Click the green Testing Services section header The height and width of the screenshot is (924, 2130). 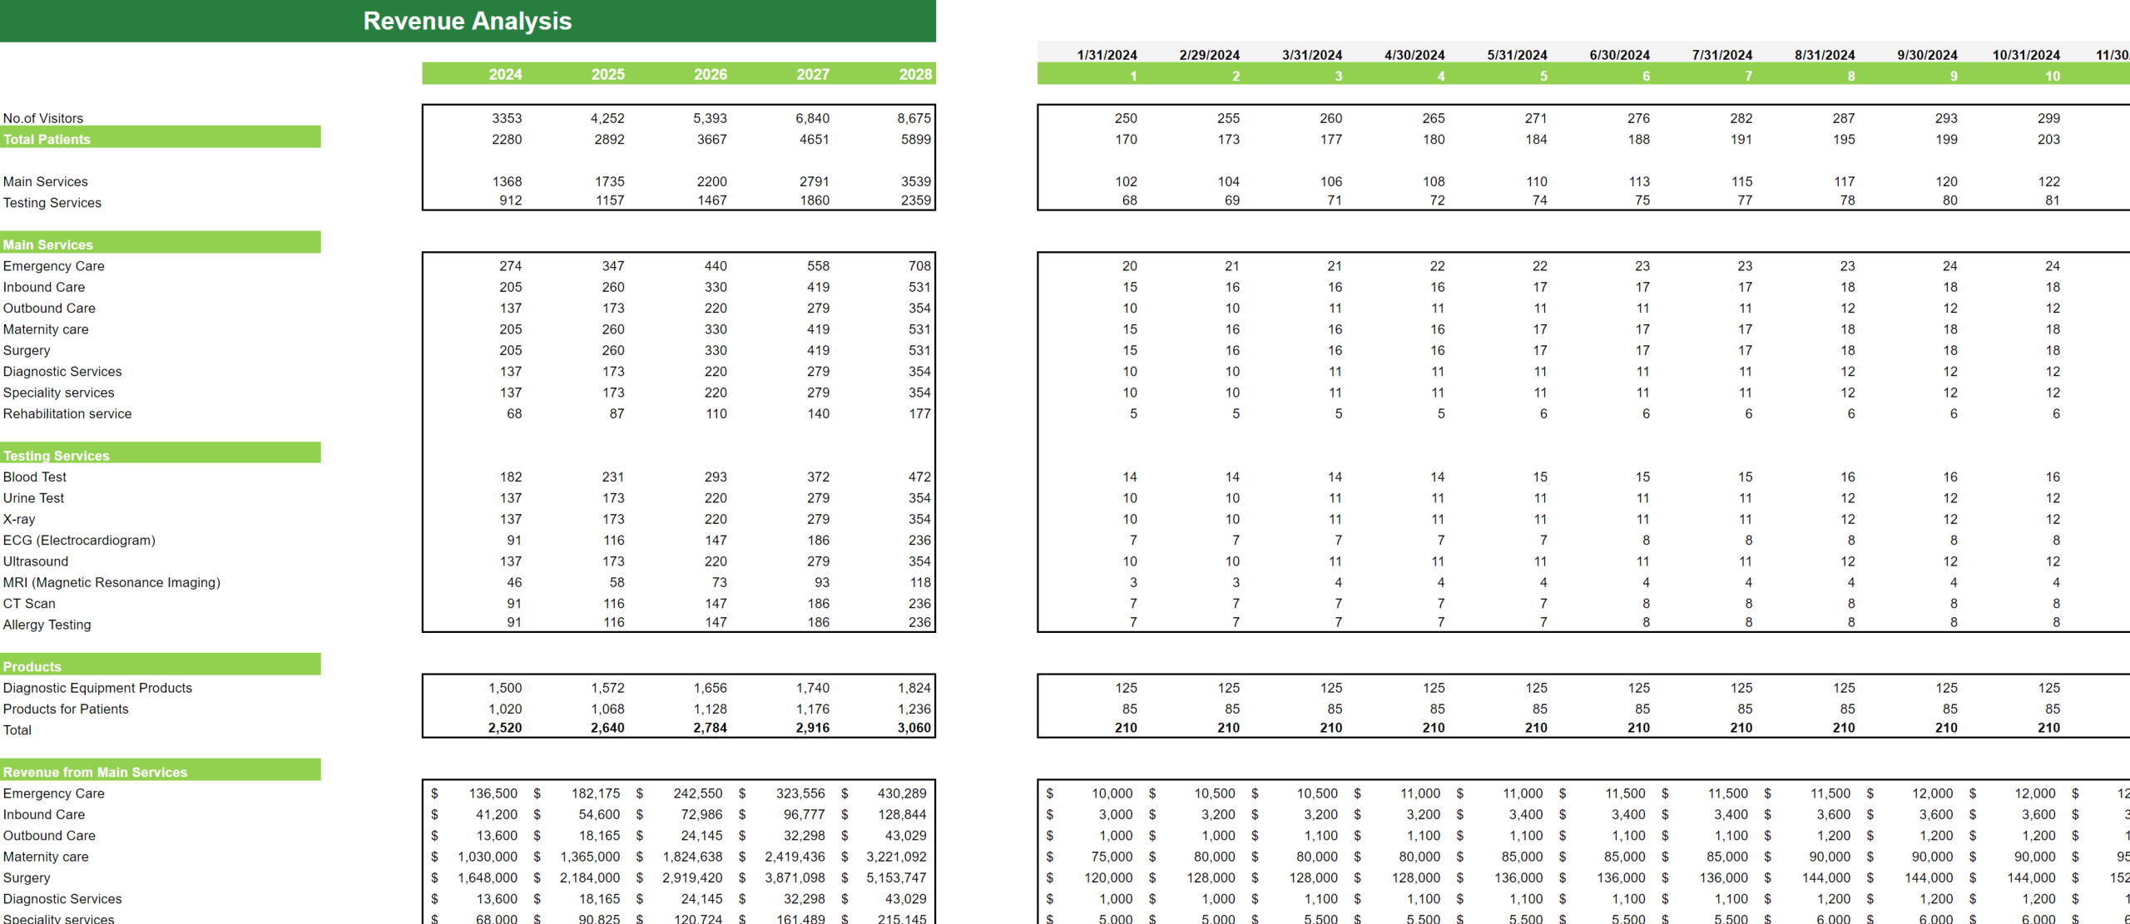pyautogui.click(x=161, y=453)
